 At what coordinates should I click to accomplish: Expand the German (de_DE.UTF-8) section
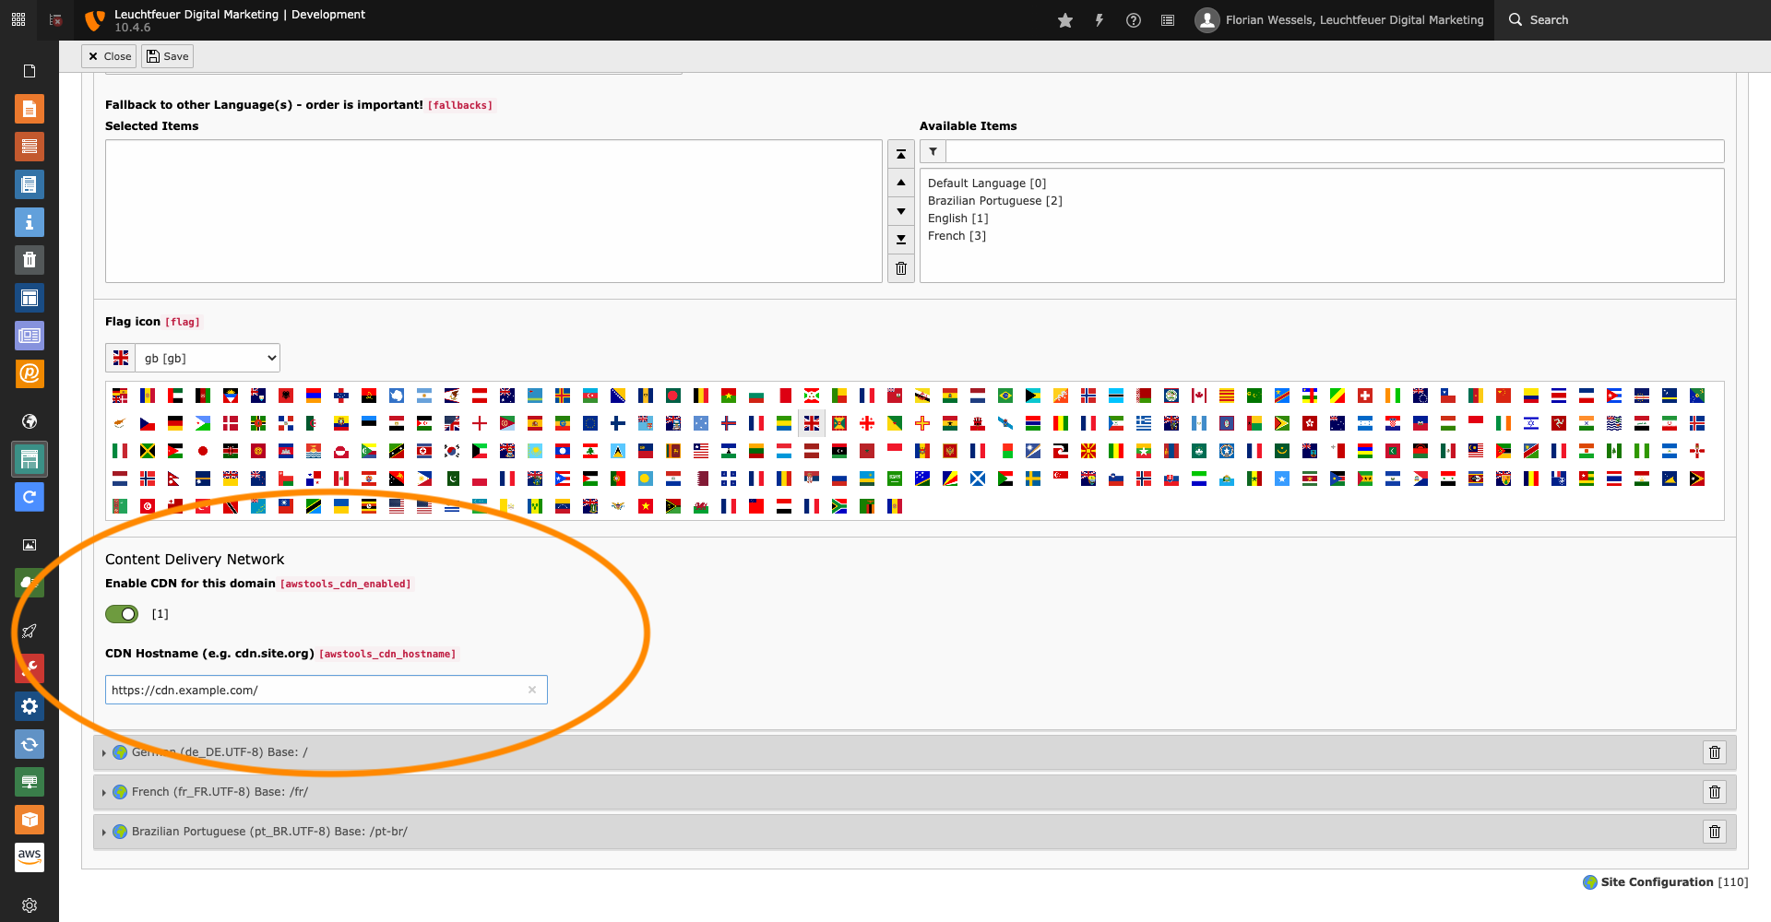click(103, 752)
